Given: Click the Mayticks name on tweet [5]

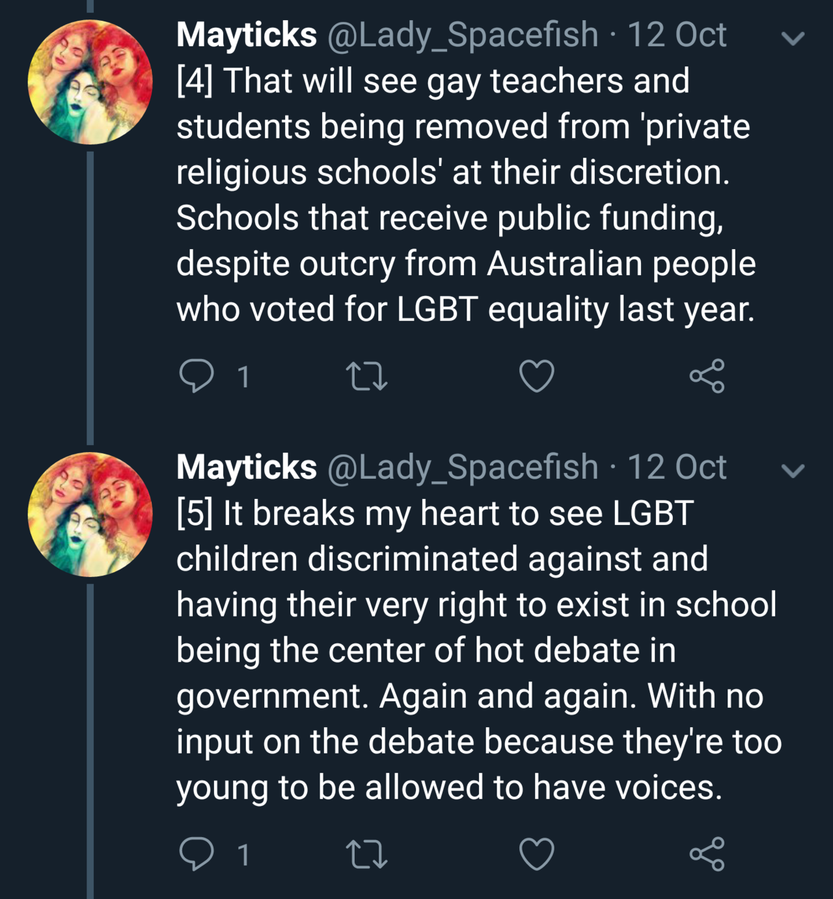Looking at the screenshot, I should click(247, 467).
